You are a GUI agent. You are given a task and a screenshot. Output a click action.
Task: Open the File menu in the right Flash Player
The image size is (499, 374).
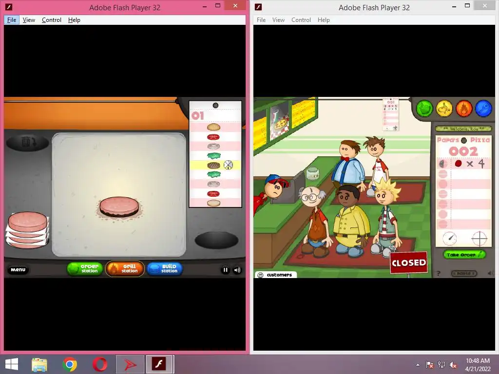[x=261, y=19]
